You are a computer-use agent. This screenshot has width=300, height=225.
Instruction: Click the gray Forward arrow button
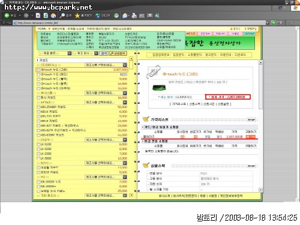[x=26, y=16]
